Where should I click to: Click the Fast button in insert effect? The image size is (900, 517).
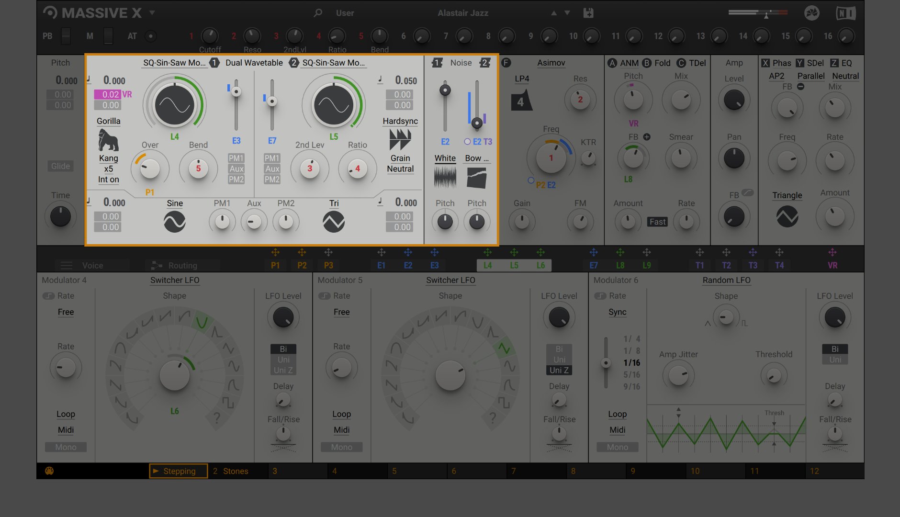pyautogui.click(x=657, y=222)
